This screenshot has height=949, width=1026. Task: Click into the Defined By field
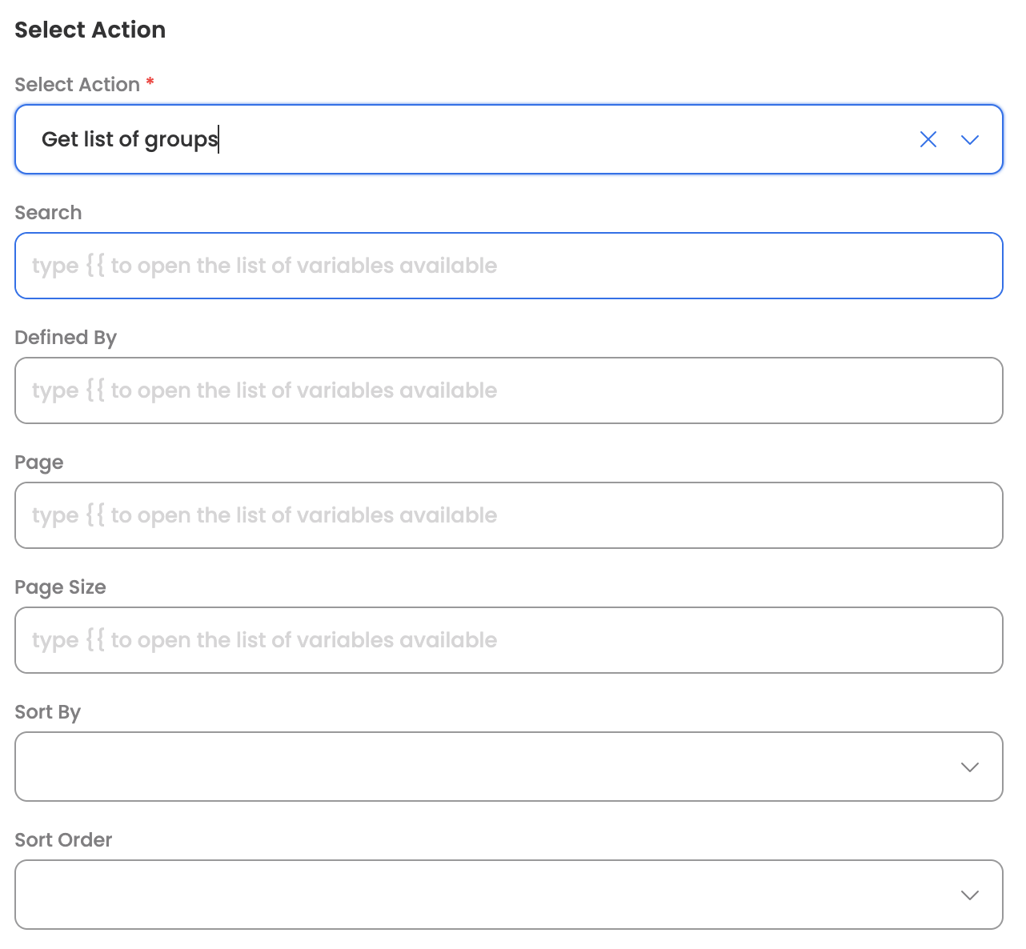[x=508, y=390]
